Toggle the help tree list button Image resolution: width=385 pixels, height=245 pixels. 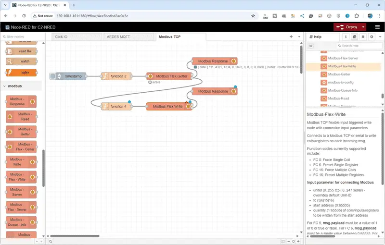[x=310, y=46]
